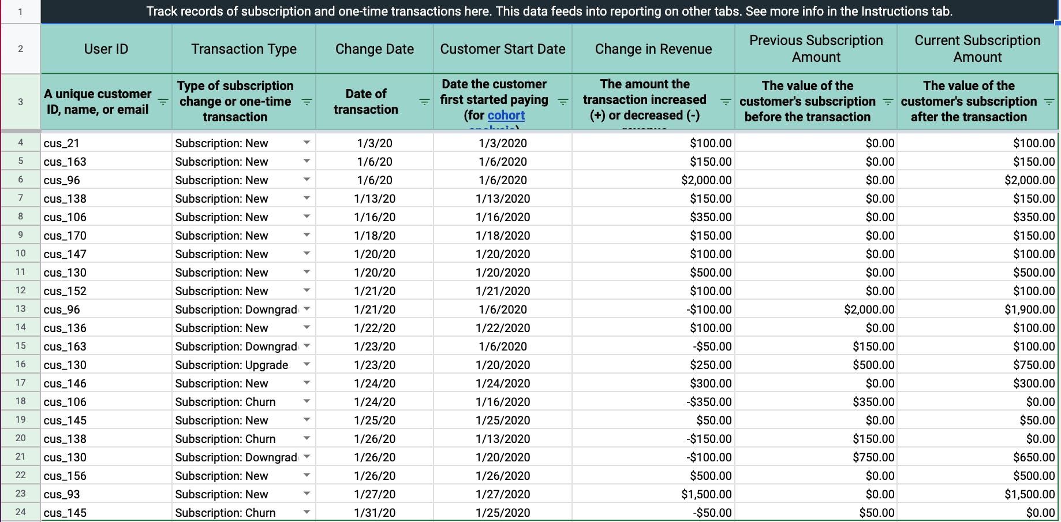This screenshot has width=1061, height=522.
Task: Open dropdown for cus_96 Downgrade row
Action: click(x=307, y=309)
